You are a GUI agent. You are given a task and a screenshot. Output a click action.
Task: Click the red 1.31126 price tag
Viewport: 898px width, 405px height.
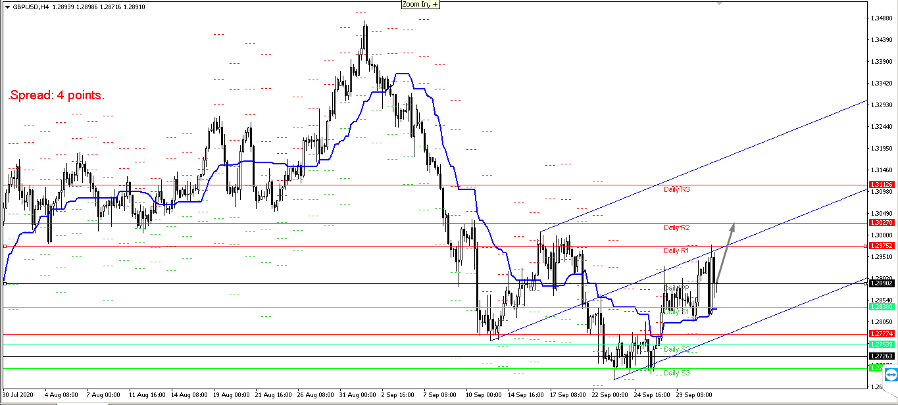(x=881, y=185)
